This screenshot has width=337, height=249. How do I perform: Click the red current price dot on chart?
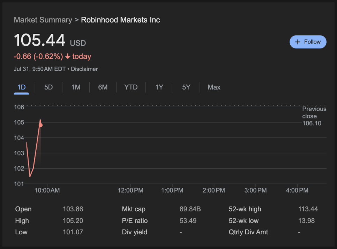(40, 125)
